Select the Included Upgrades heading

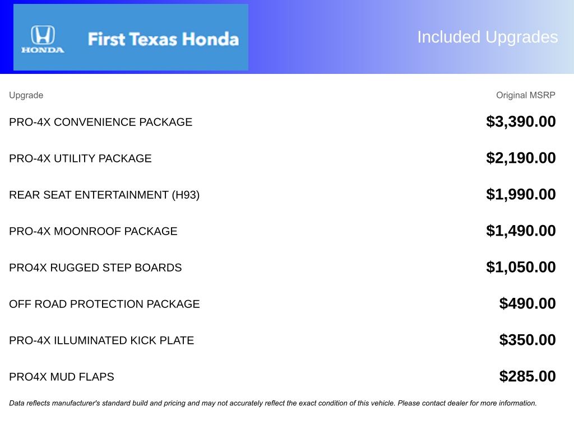click(x=487, y=37)
